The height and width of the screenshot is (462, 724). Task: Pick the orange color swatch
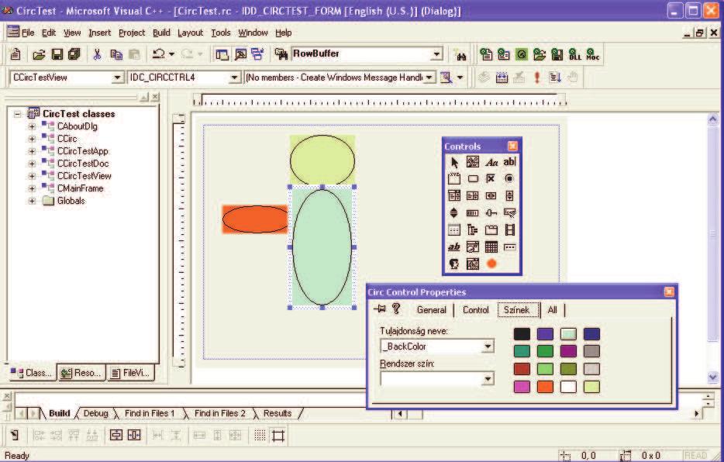pyautogui.click(x=545, y=386)
